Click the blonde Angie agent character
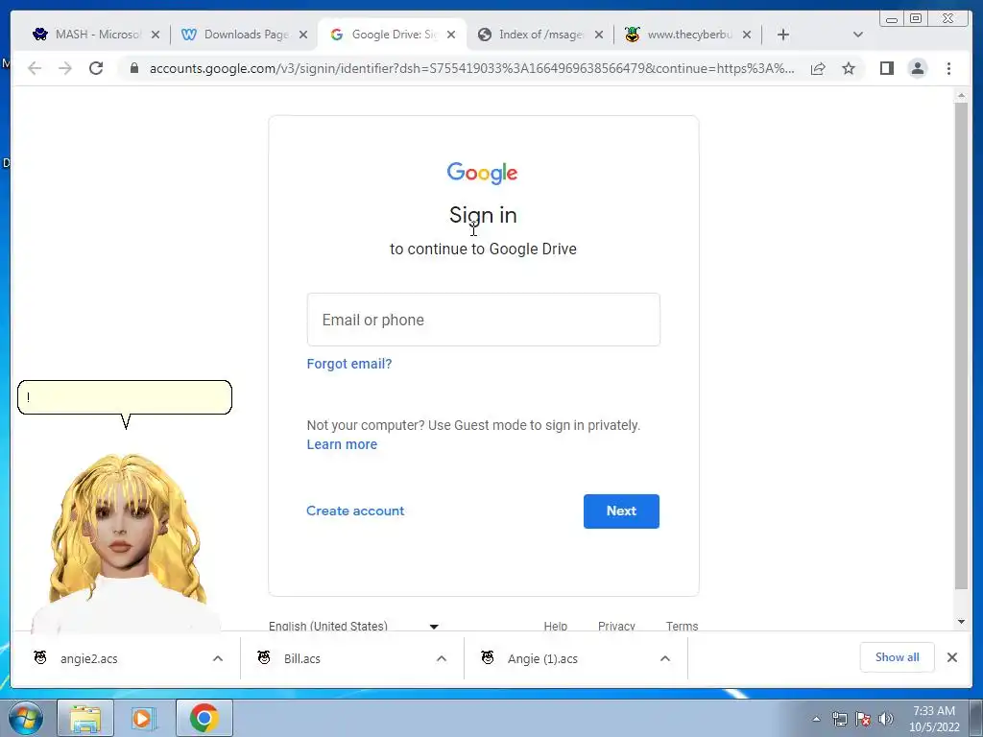 click(126, 543)
